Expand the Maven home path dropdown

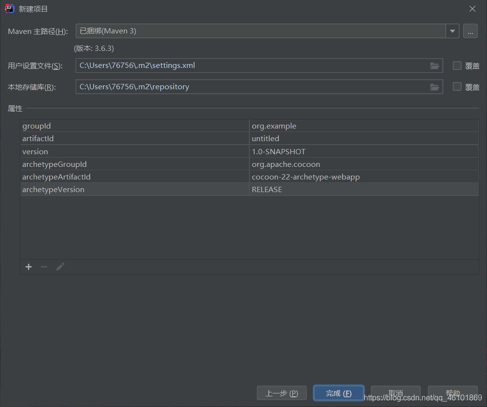[x=452, y=31]
